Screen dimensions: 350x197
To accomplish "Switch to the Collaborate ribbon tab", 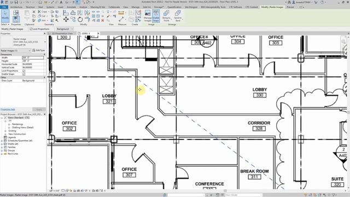I will (114, 7).
